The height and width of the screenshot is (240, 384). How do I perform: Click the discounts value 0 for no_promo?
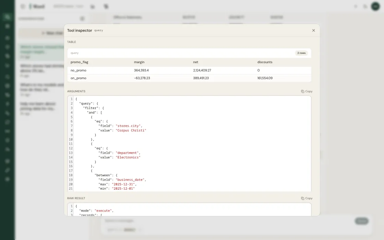pos(259,70)
